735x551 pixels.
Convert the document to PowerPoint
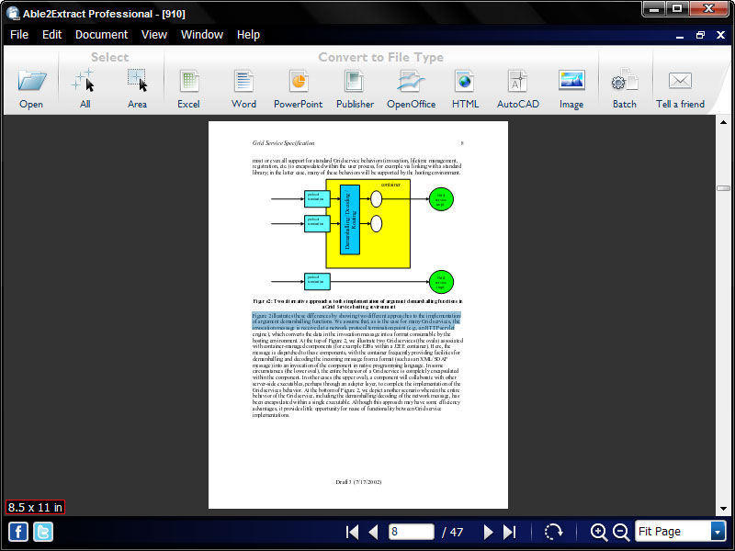[298, 83]
